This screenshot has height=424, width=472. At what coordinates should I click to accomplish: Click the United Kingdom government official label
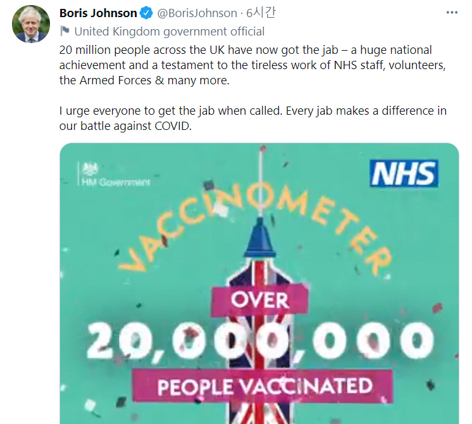tap(169, 31)
